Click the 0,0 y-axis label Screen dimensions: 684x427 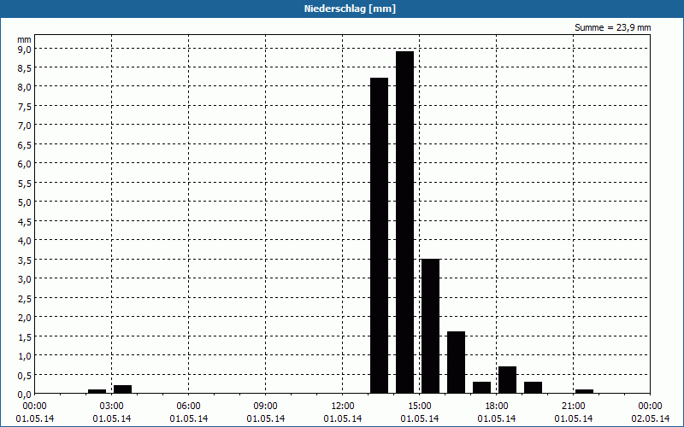pyautogui.click(x=24, y=395)
